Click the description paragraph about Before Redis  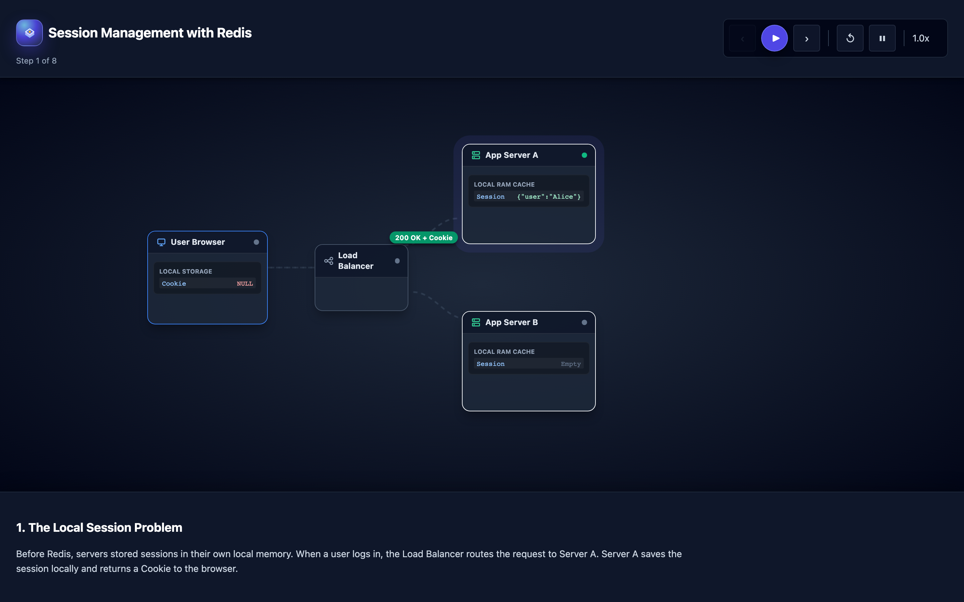coord(349,562)
